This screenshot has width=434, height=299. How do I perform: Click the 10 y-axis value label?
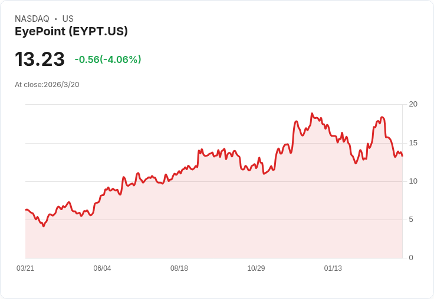pyautogui.click(x=413, y=181)
